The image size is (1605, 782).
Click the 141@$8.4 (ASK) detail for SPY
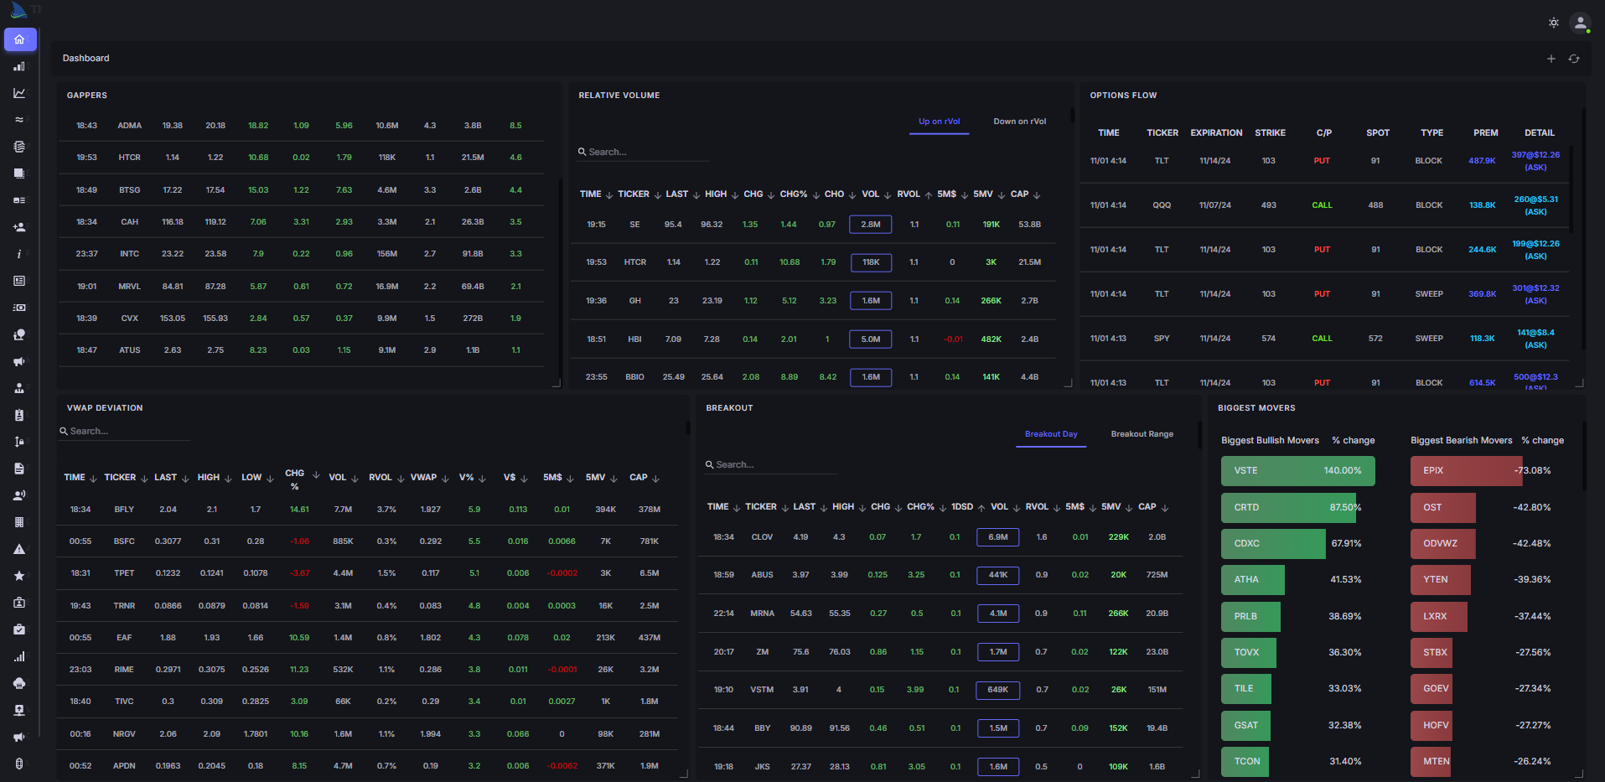[1535, 339]
